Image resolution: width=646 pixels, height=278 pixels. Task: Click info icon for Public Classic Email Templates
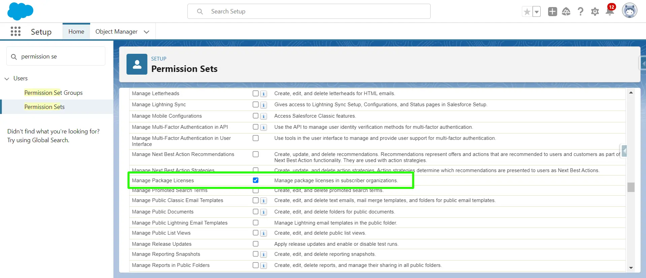coord(263,201)
